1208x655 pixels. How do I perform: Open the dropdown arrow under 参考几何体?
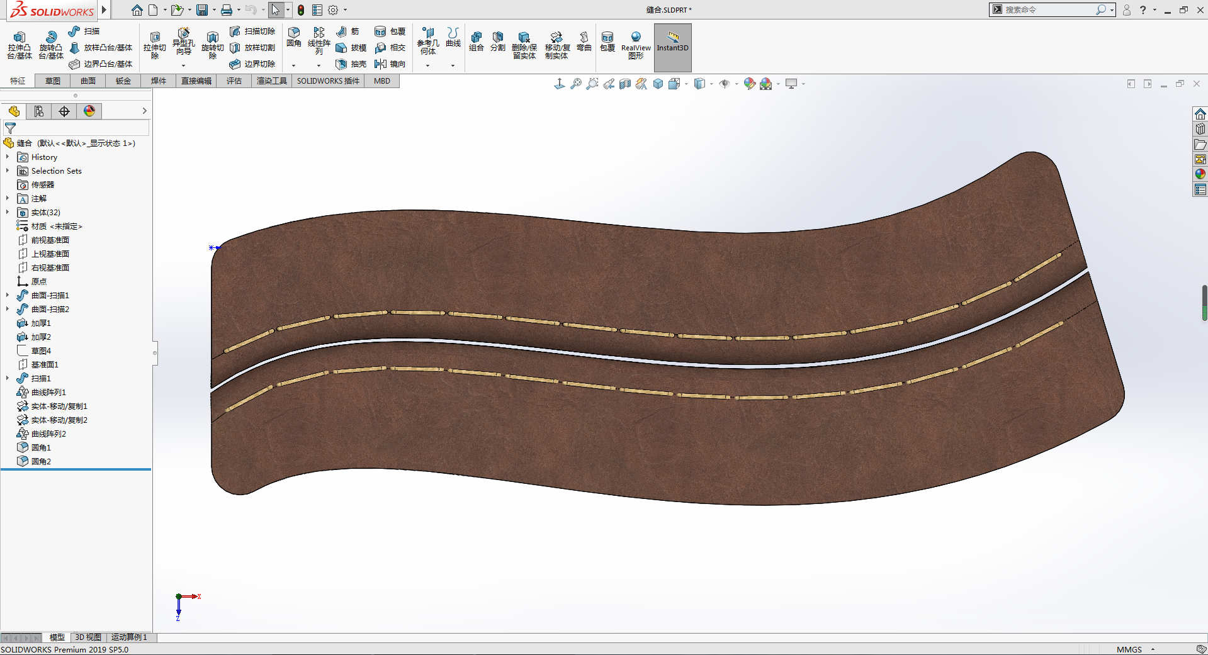click(x=427, y=65)
